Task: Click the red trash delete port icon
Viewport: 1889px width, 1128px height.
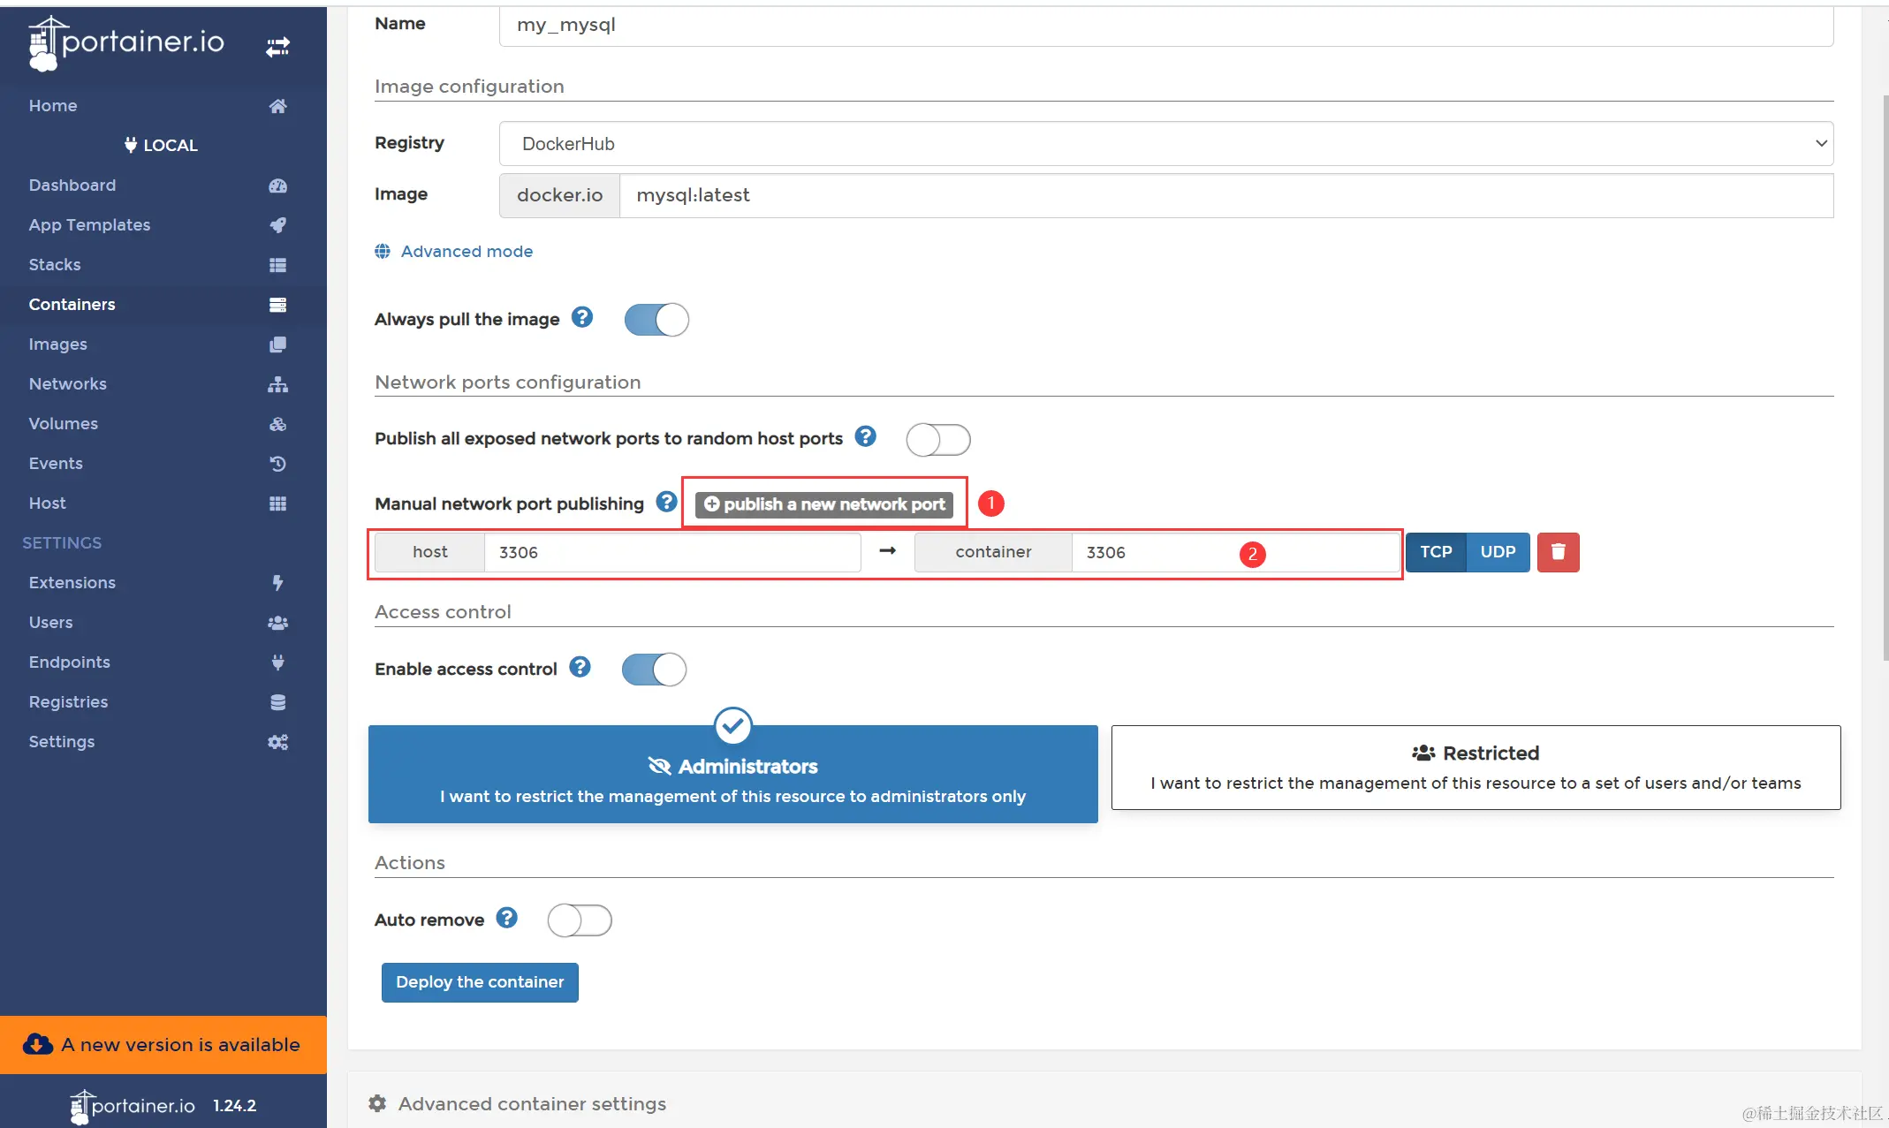Action: [1558, 552]
